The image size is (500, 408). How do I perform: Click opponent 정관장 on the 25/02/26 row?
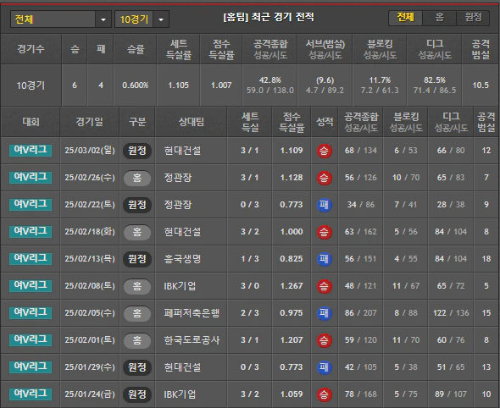pos(178,178)
